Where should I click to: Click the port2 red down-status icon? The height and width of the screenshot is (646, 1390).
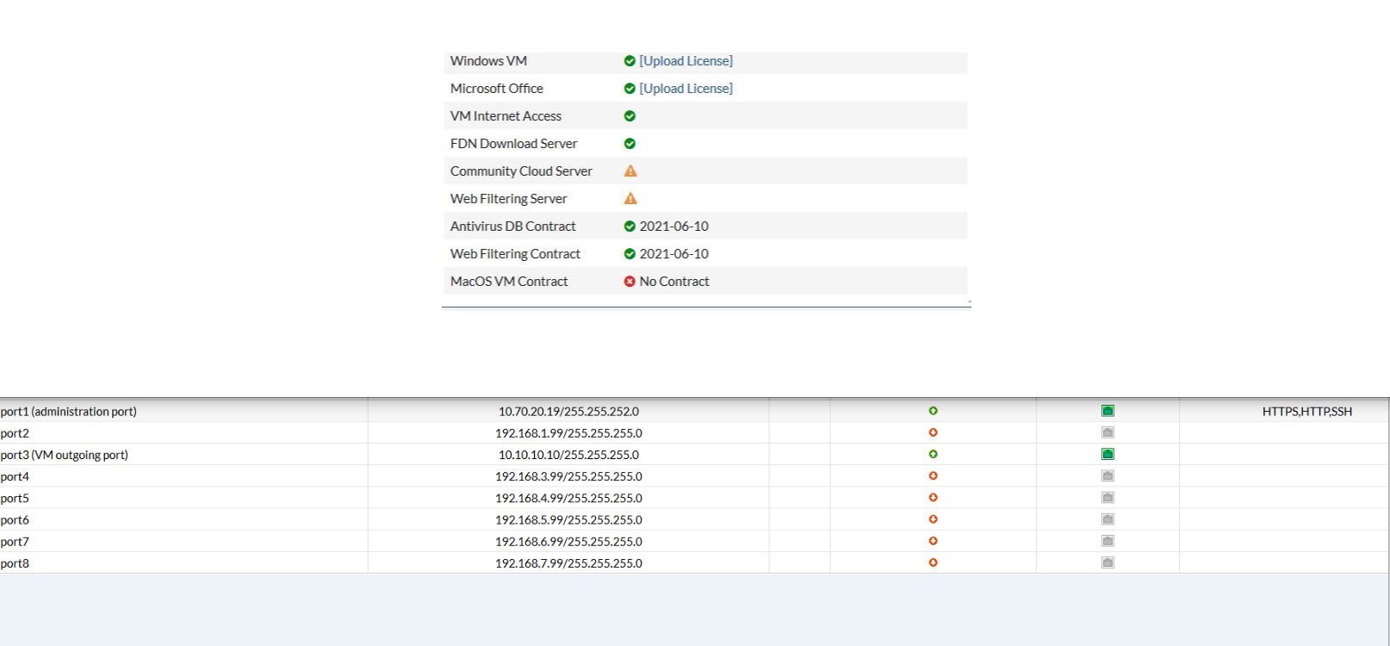coord(933,432)
